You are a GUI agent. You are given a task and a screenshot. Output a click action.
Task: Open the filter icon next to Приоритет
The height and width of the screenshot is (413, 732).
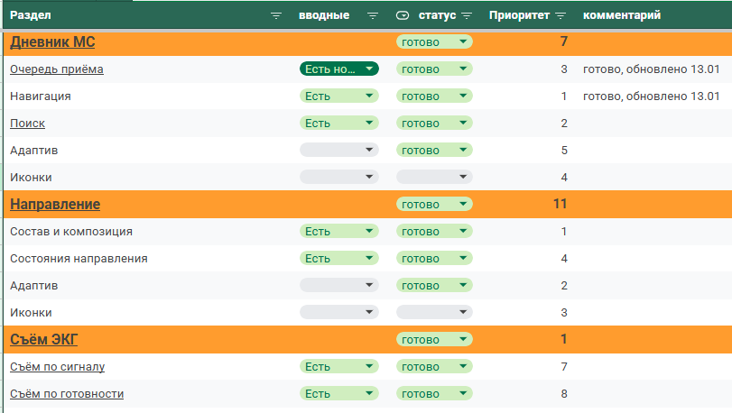[x=561, y=16]
